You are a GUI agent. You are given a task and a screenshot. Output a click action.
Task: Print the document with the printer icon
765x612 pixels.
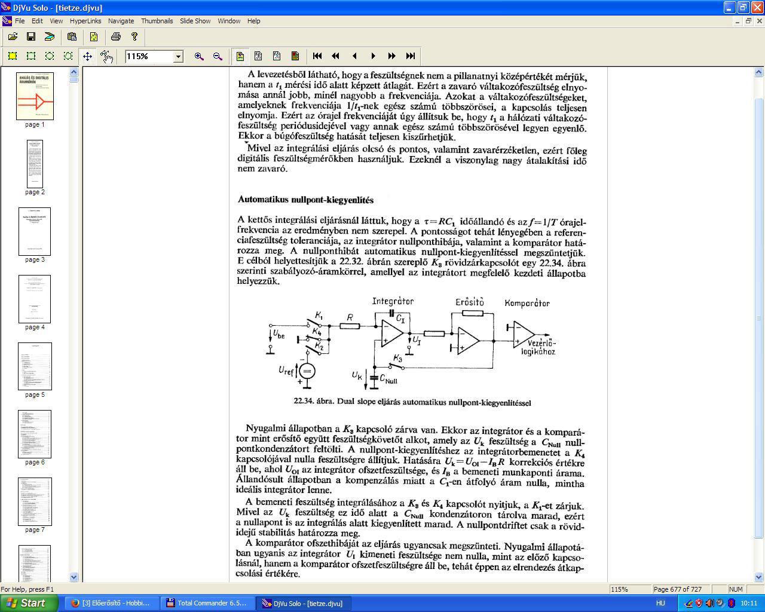116,37
